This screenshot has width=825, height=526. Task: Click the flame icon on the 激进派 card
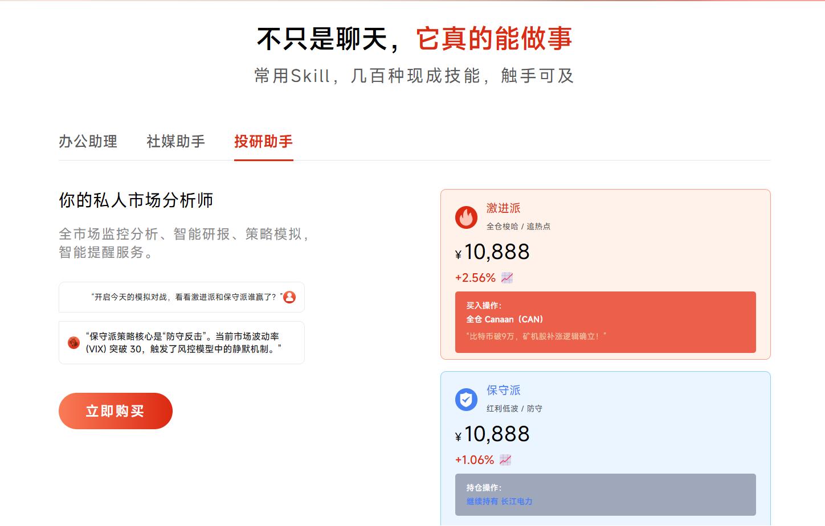pyautogui.click(x=466, y=217)
